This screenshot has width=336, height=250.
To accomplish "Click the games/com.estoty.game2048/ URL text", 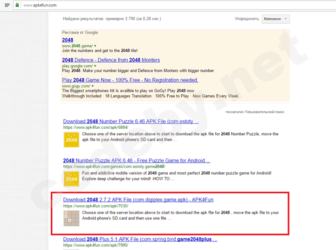I will coord(114,166).
